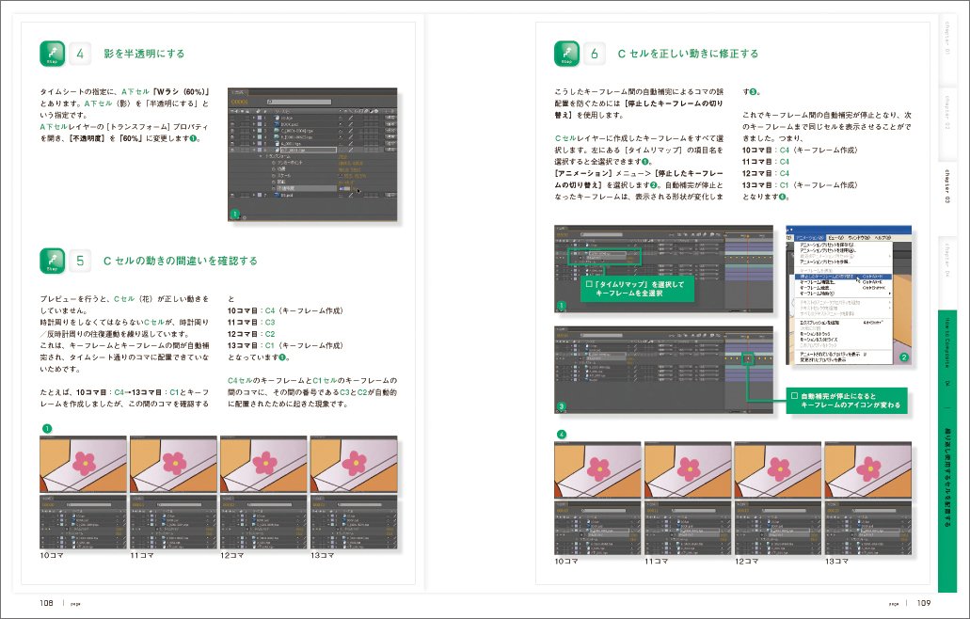
Task: Expand layer 1 triangle in Step 4 panel
Action: pyautogui.click(x=254, y=118)
